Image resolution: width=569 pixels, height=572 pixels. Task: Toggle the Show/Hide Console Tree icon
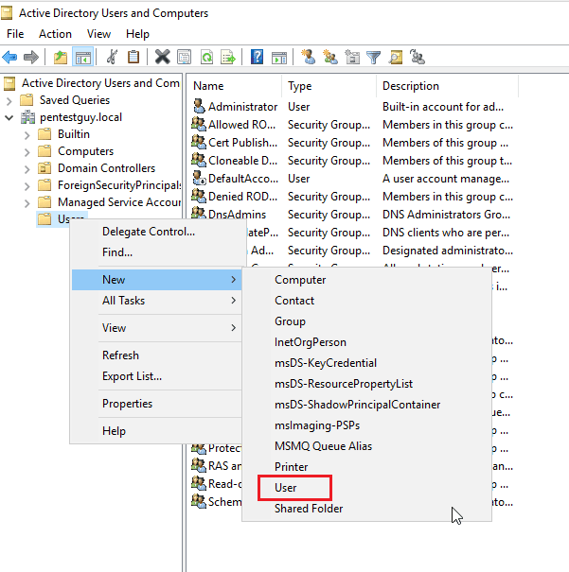[83, 58]
